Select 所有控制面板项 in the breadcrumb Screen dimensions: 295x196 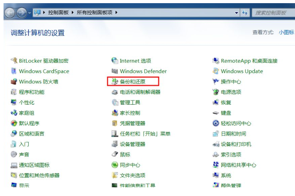pos(95,13)
